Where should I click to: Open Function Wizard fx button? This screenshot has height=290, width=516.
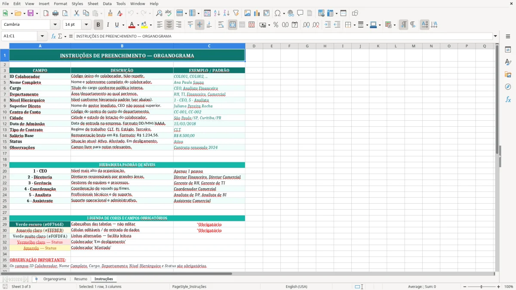pyautogui.click(x=53, y=36)
